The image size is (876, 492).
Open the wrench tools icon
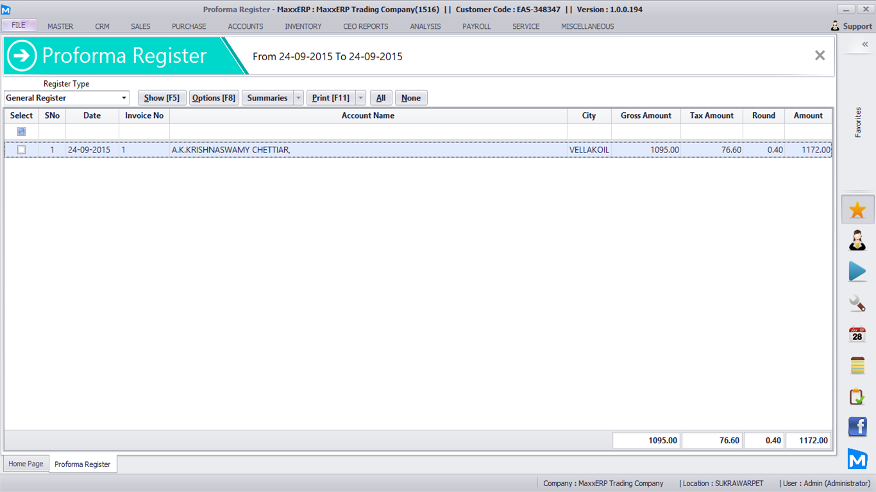pos(857,303)
